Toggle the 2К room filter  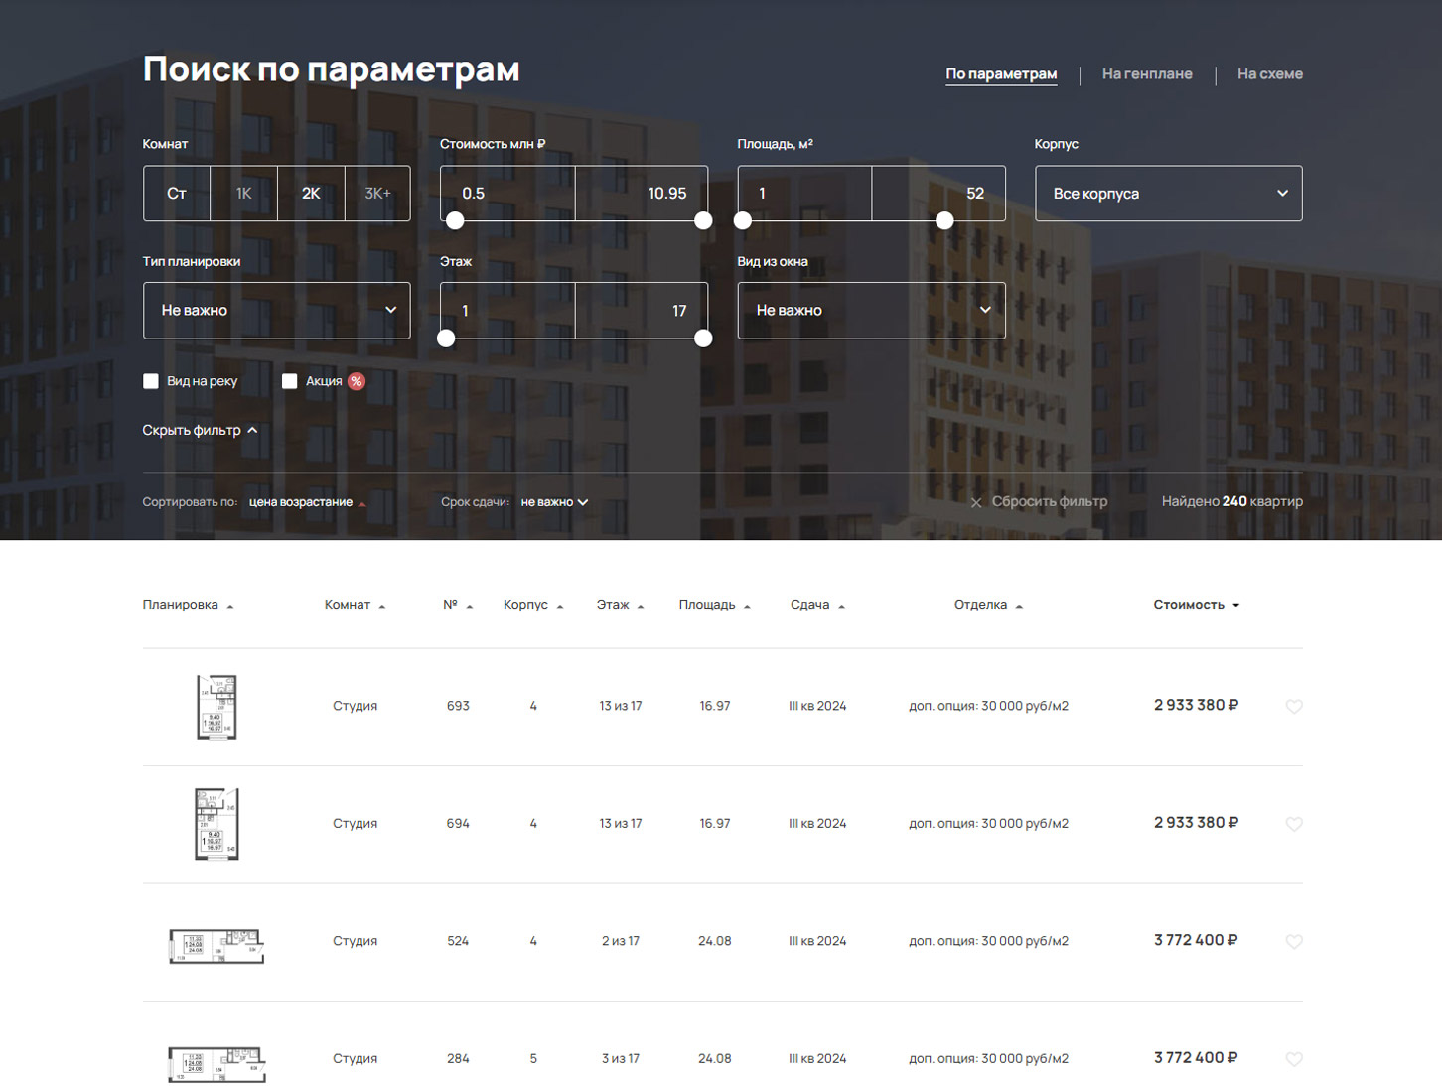[311, 194]
